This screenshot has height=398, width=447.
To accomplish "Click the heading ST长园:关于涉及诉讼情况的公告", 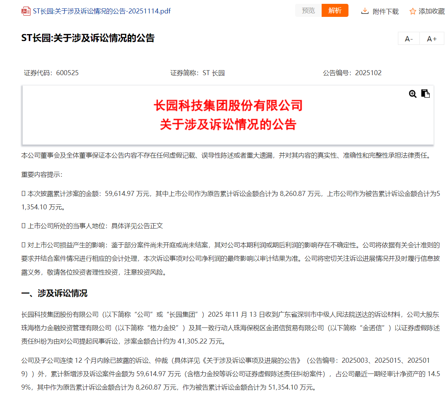I will click(88, 38).
